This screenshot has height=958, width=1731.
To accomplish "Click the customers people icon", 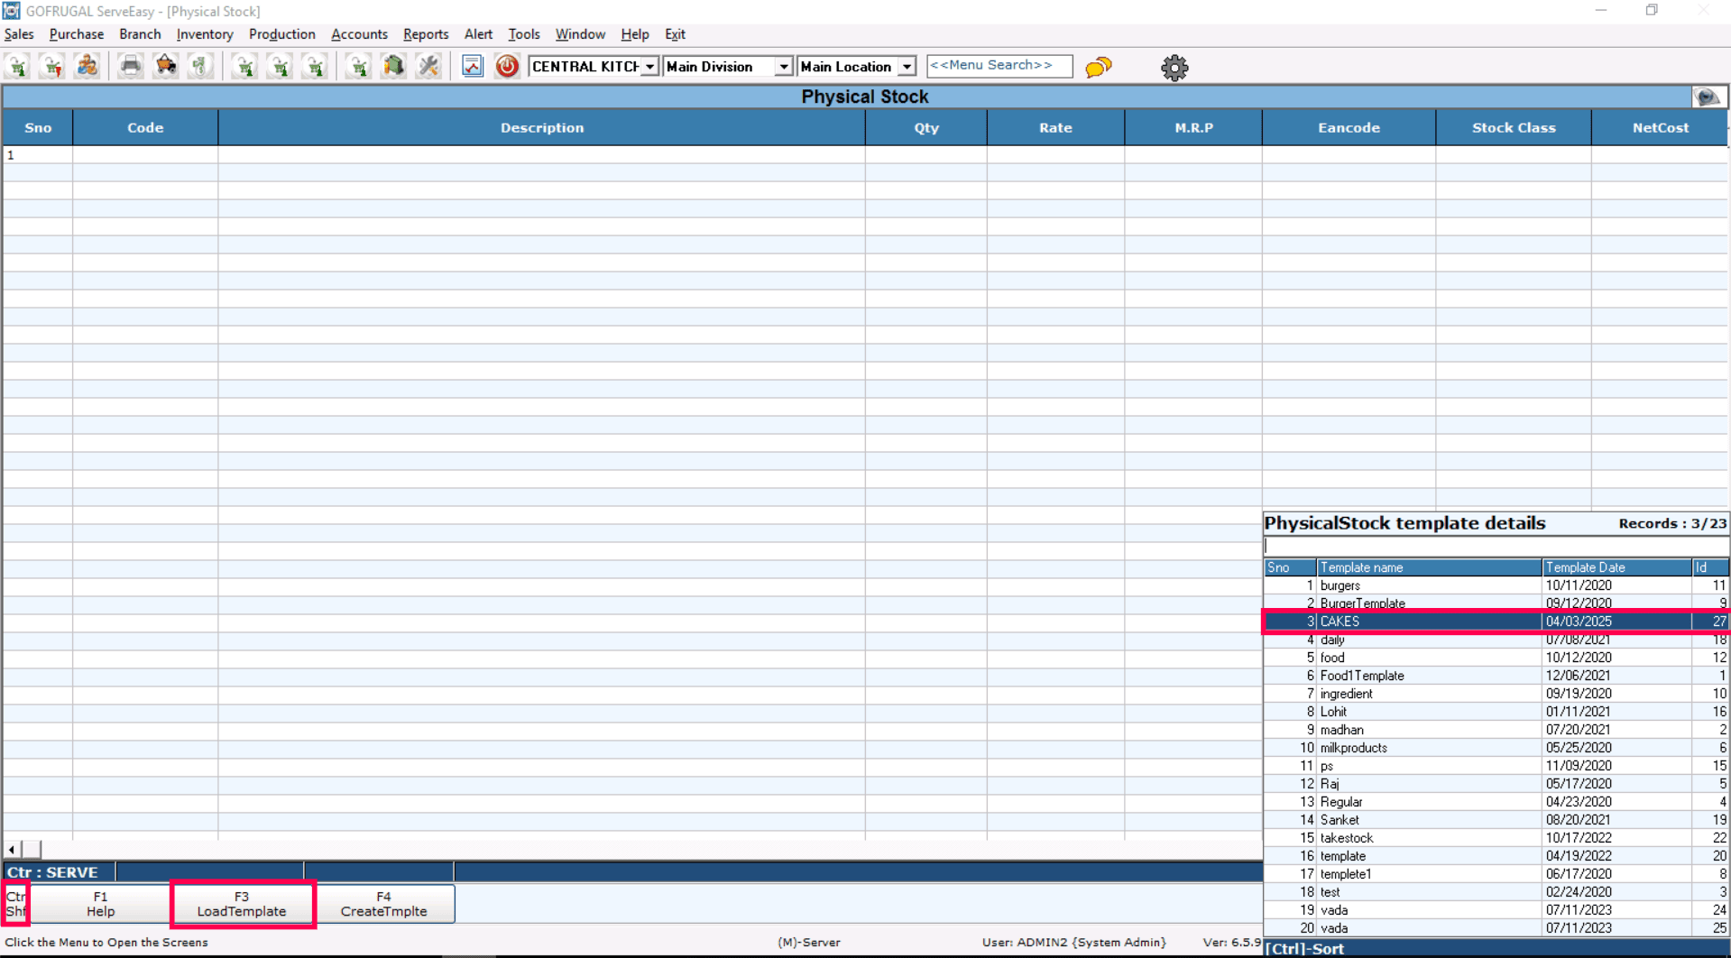I will [87, 66].
